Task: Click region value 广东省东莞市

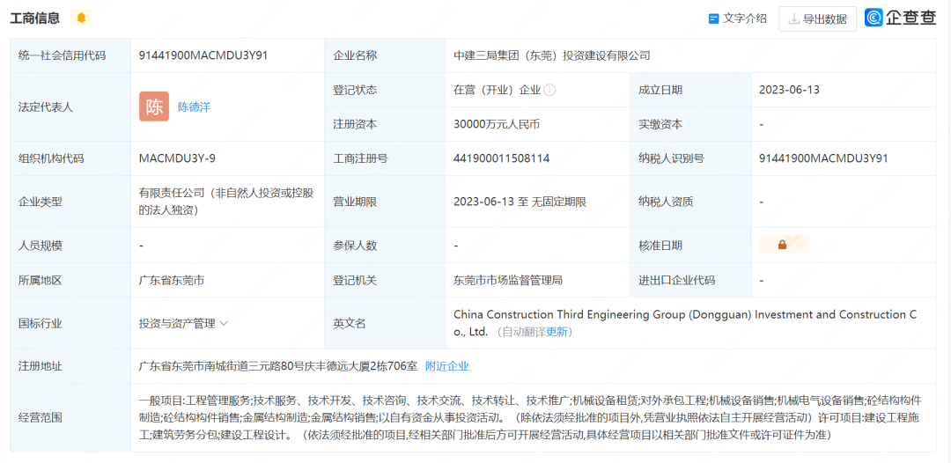Action: click(172, 281)
